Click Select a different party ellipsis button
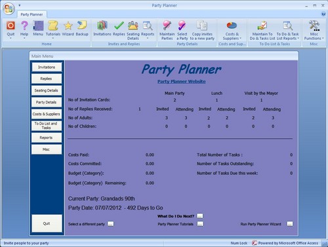 111,224
